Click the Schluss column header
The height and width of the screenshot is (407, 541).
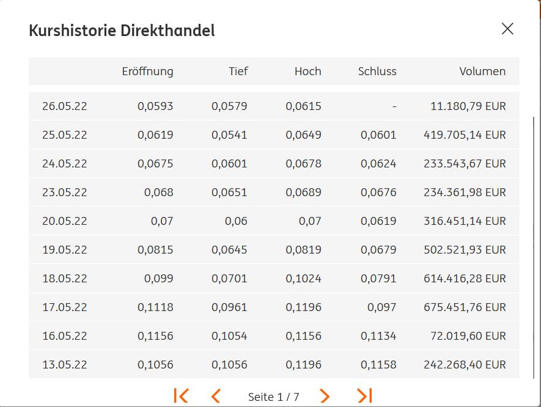(x=377, y=71)
